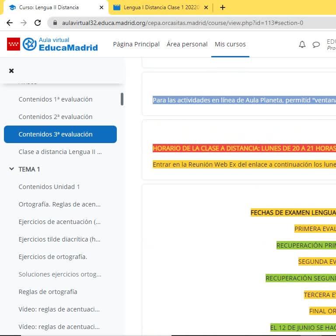
Task: Open Ejercicios de ortografía. item
Action: click(x=52, y=257)
